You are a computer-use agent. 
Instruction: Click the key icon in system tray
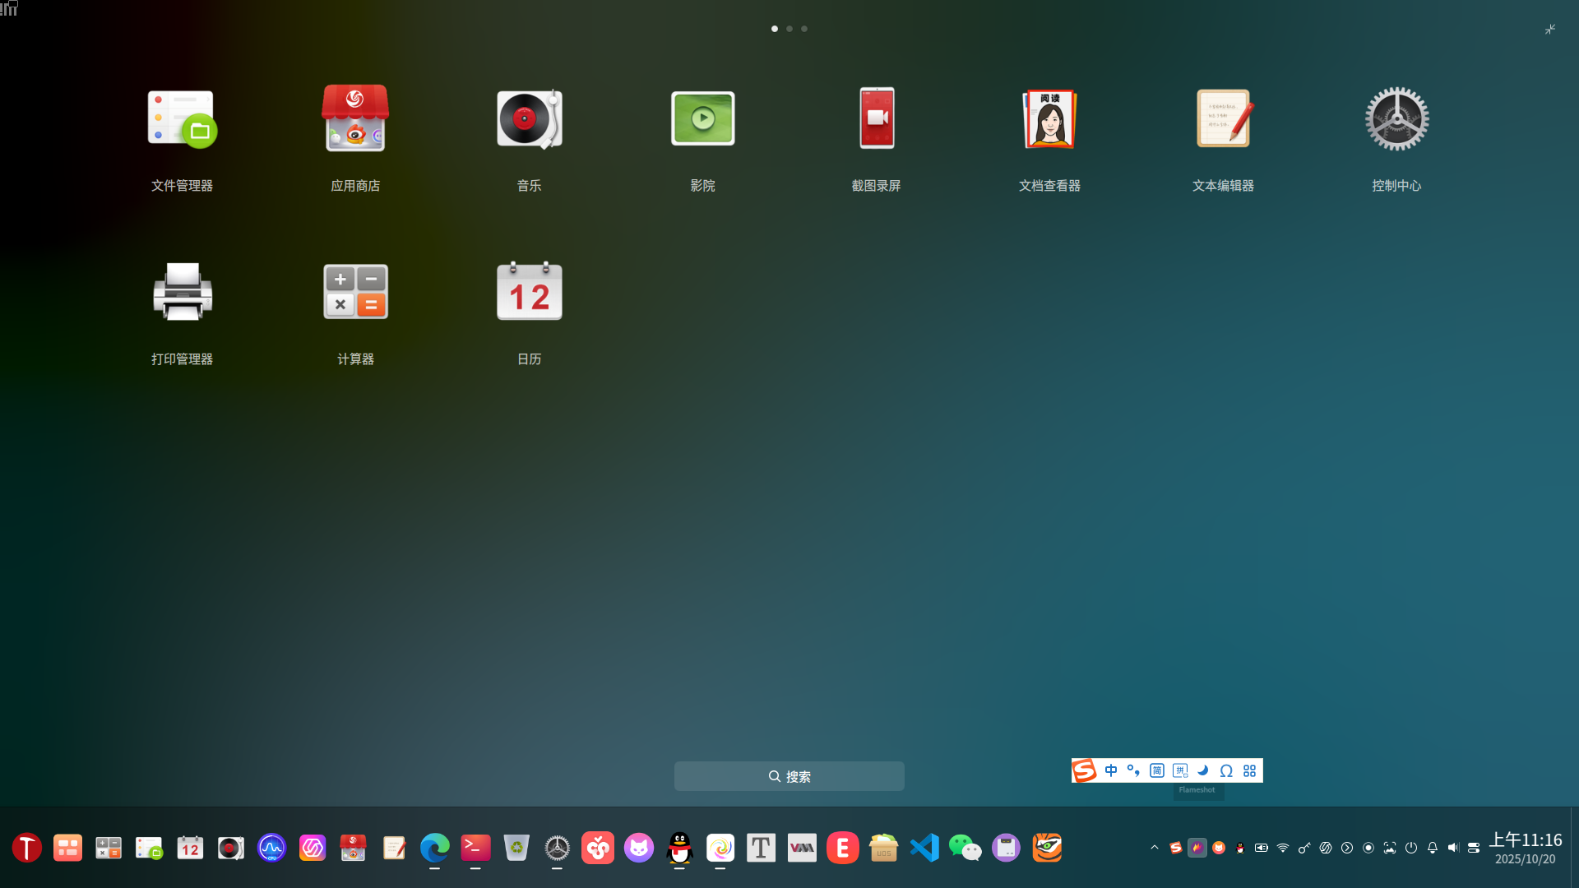tap(1304, 848)
